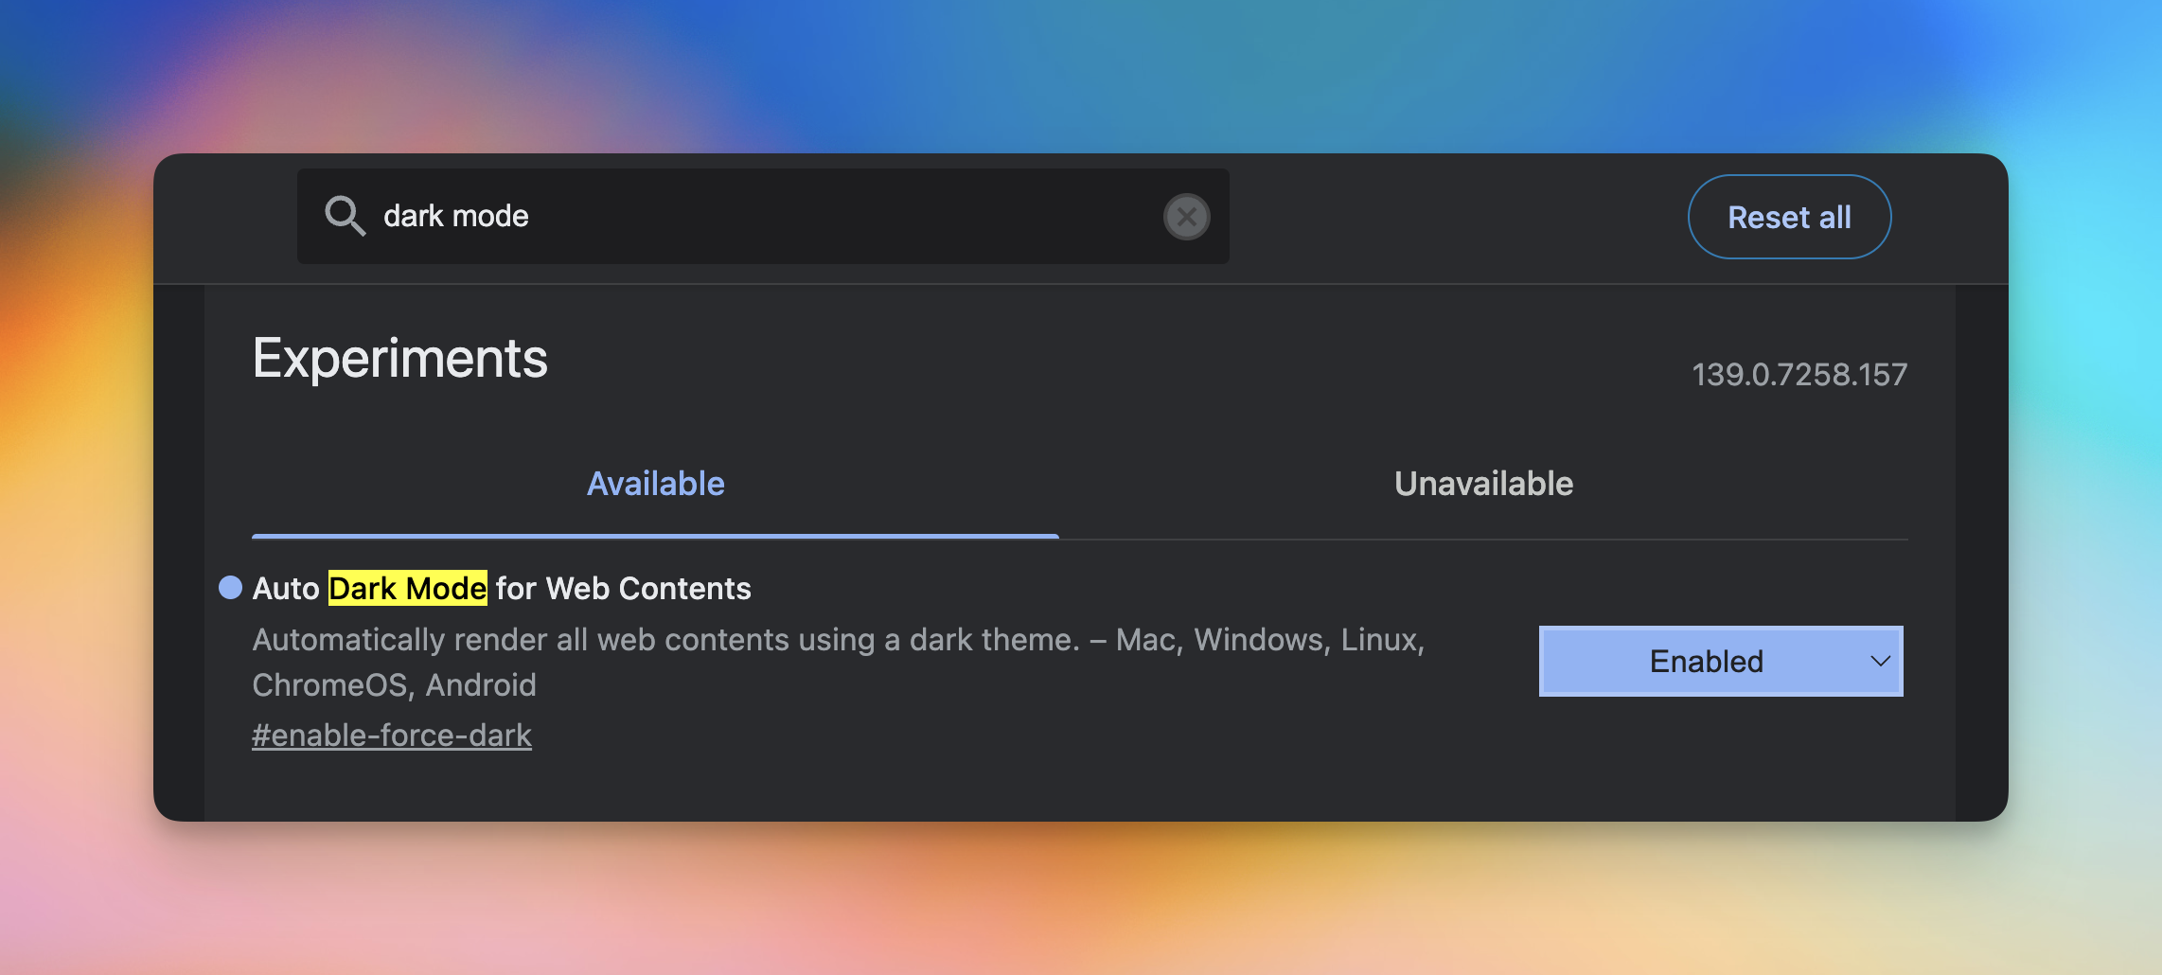The width and height of the screenshot is (2162, 975).
Task: Click the magnifying glass search icon
Action: (x=345, y=216)
